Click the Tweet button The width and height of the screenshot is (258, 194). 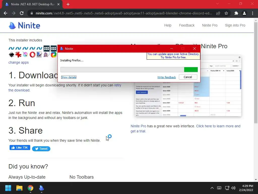41,149
